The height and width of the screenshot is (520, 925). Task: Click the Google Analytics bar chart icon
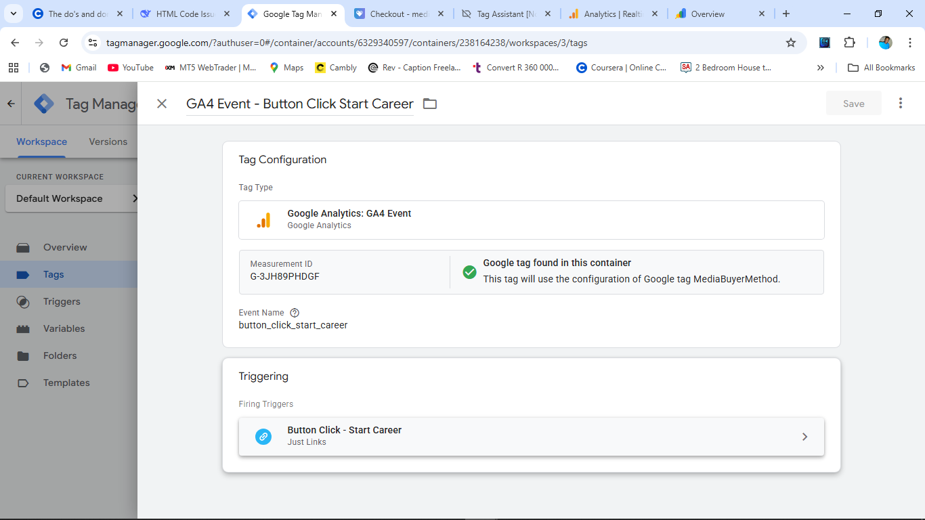(x=263, y=220)
